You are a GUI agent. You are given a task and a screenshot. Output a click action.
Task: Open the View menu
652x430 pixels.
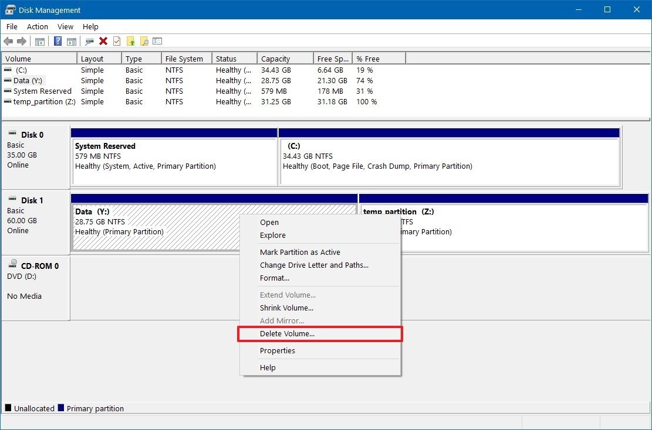click(x=65, y=26)
